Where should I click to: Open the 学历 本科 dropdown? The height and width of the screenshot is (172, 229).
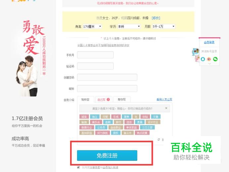[x=129, y=26]
